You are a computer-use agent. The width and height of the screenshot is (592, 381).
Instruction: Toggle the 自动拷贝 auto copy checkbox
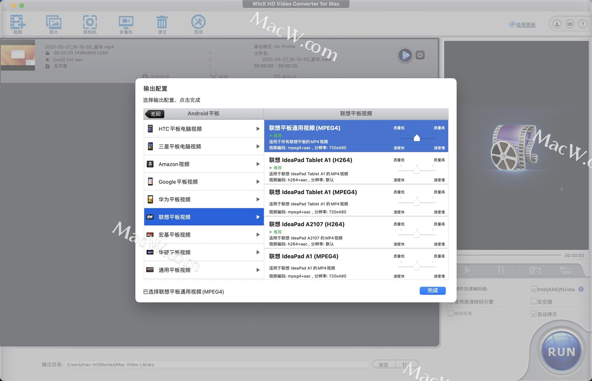click(534, 314)
